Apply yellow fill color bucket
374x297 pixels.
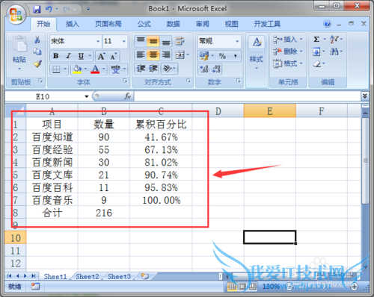[x=77, y=69]
